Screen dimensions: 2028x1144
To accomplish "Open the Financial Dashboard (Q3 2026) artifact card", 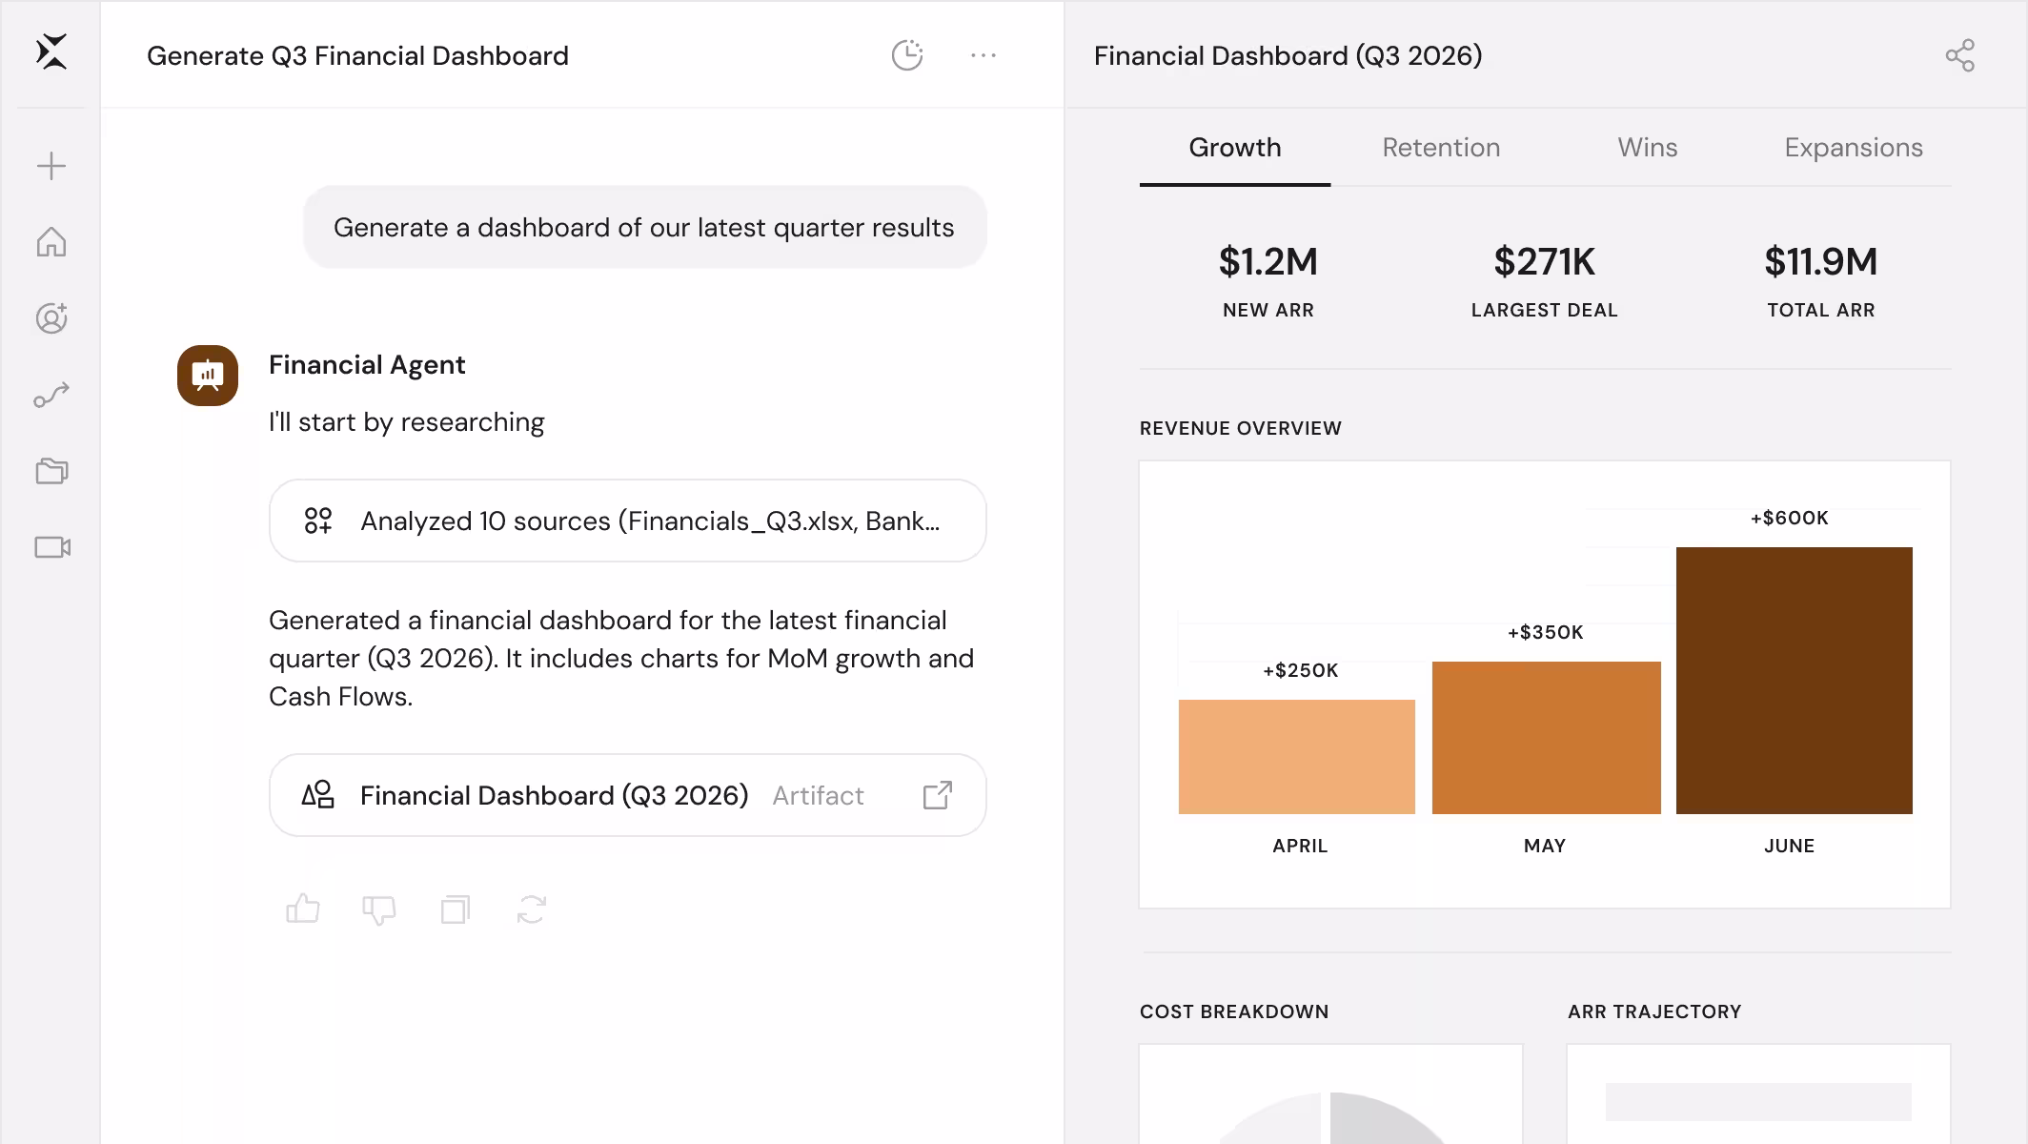I will point(628,795).
